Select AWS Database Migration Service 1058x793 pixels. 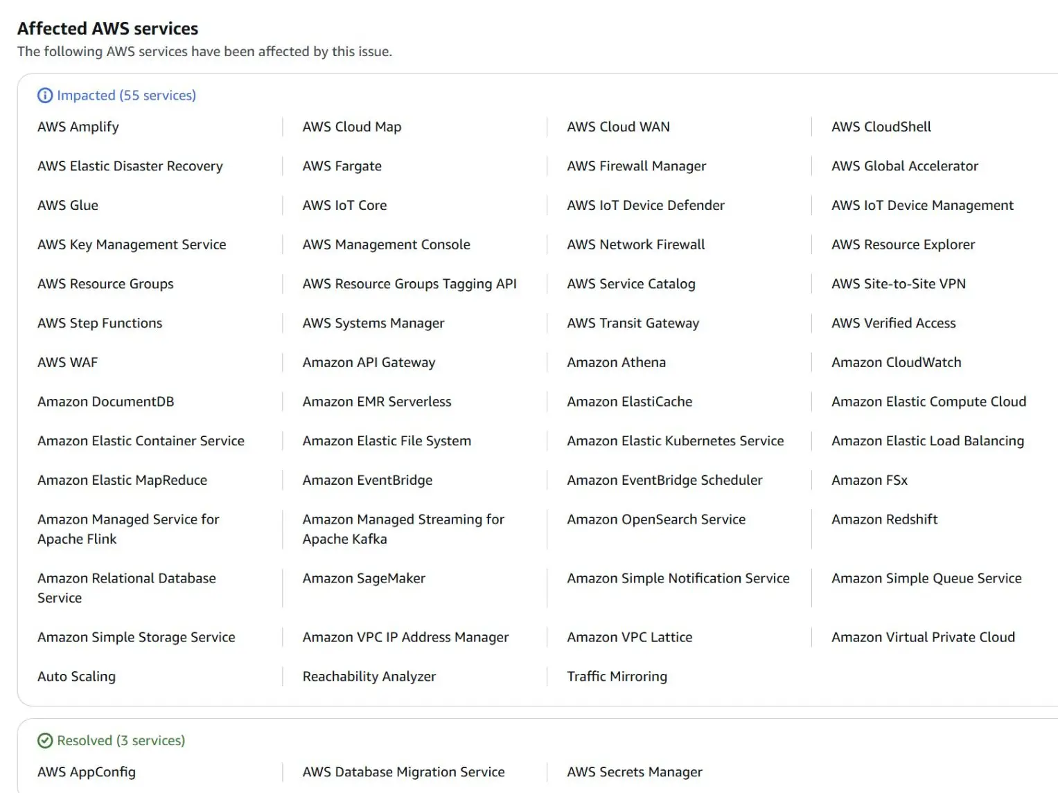404,772
